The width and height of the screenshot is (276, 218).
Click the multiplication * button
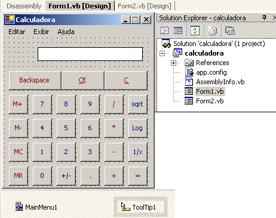(114, 128)
